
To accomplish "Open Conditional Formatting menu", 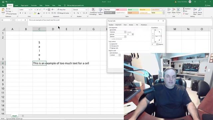I will [x=93, y=11].
